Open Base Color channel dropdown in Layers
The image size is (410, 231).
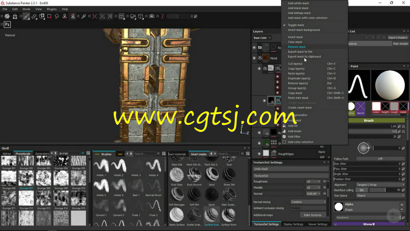(x=262, y=37)
